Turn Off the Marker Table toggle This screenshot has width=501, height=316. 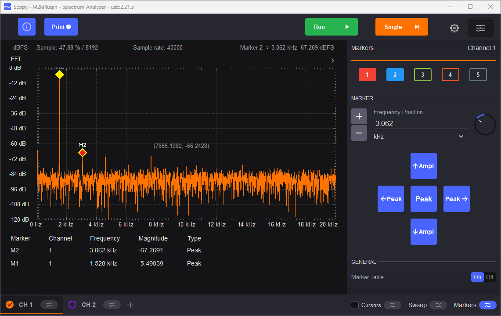pyautogui.click(x=490, y=277)
